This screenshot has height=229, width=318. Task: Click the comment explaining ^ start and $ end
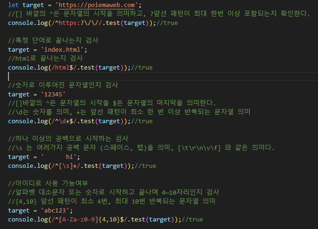tap(112, 103)
